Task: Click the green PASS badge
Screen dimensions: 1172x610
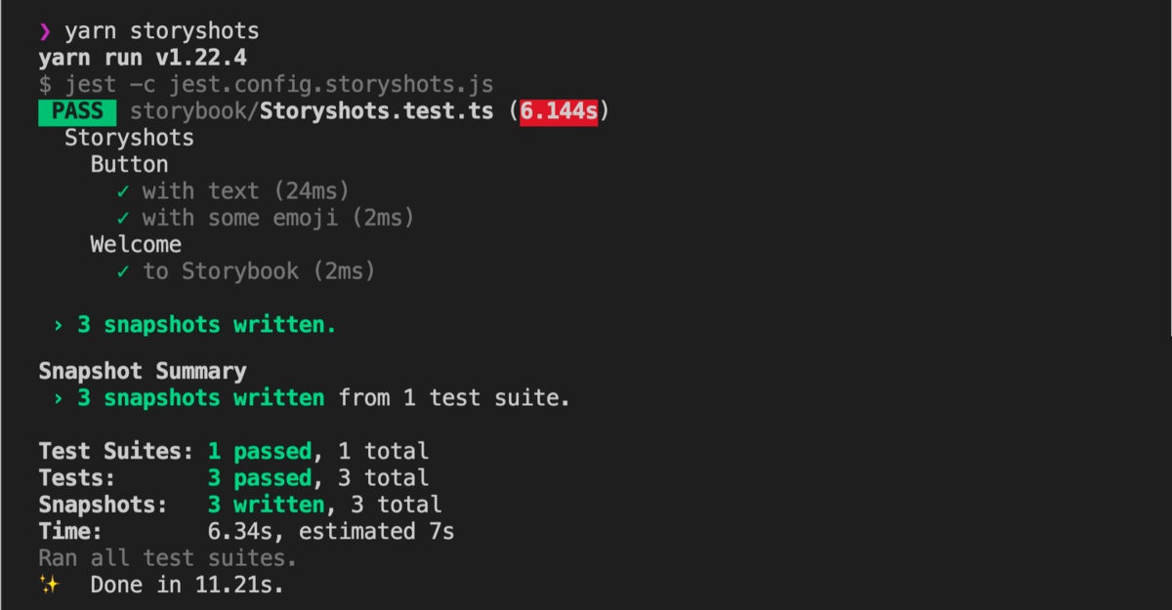Action: click(x=77, y=111)
